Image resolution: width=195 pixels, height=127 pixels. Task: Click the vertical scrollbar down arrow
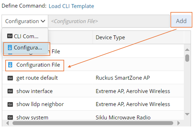click(187, 114)
